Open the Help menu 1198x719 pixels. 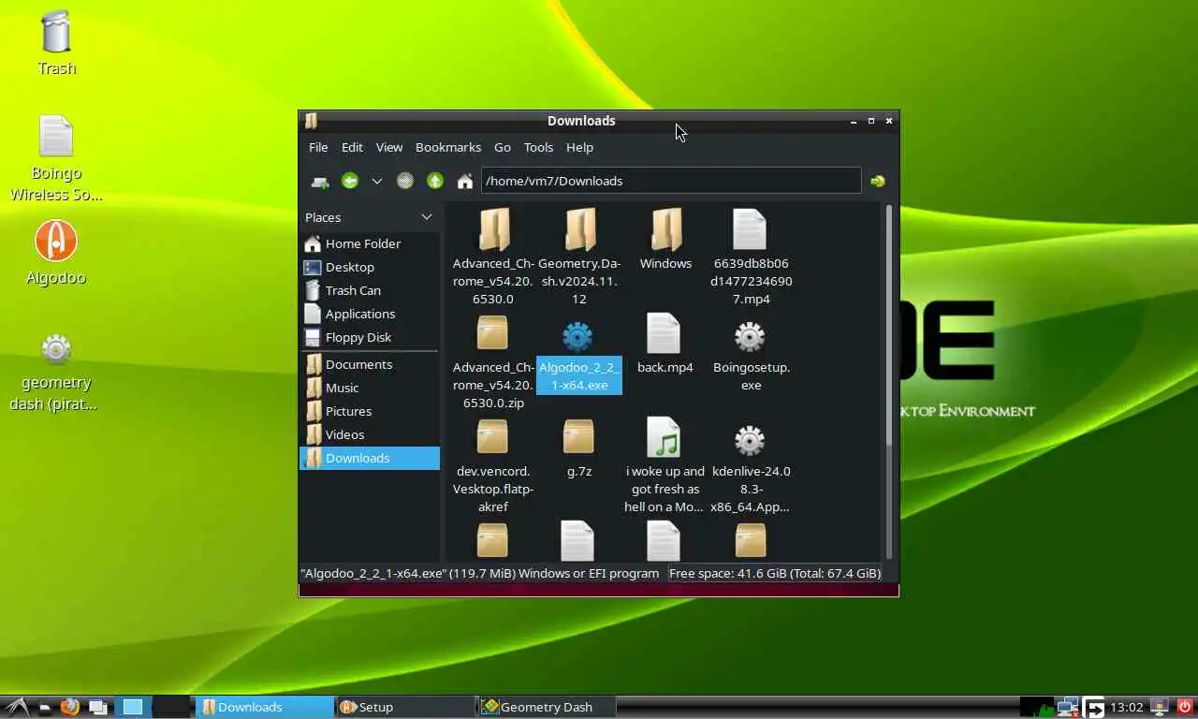pos(579,147)
